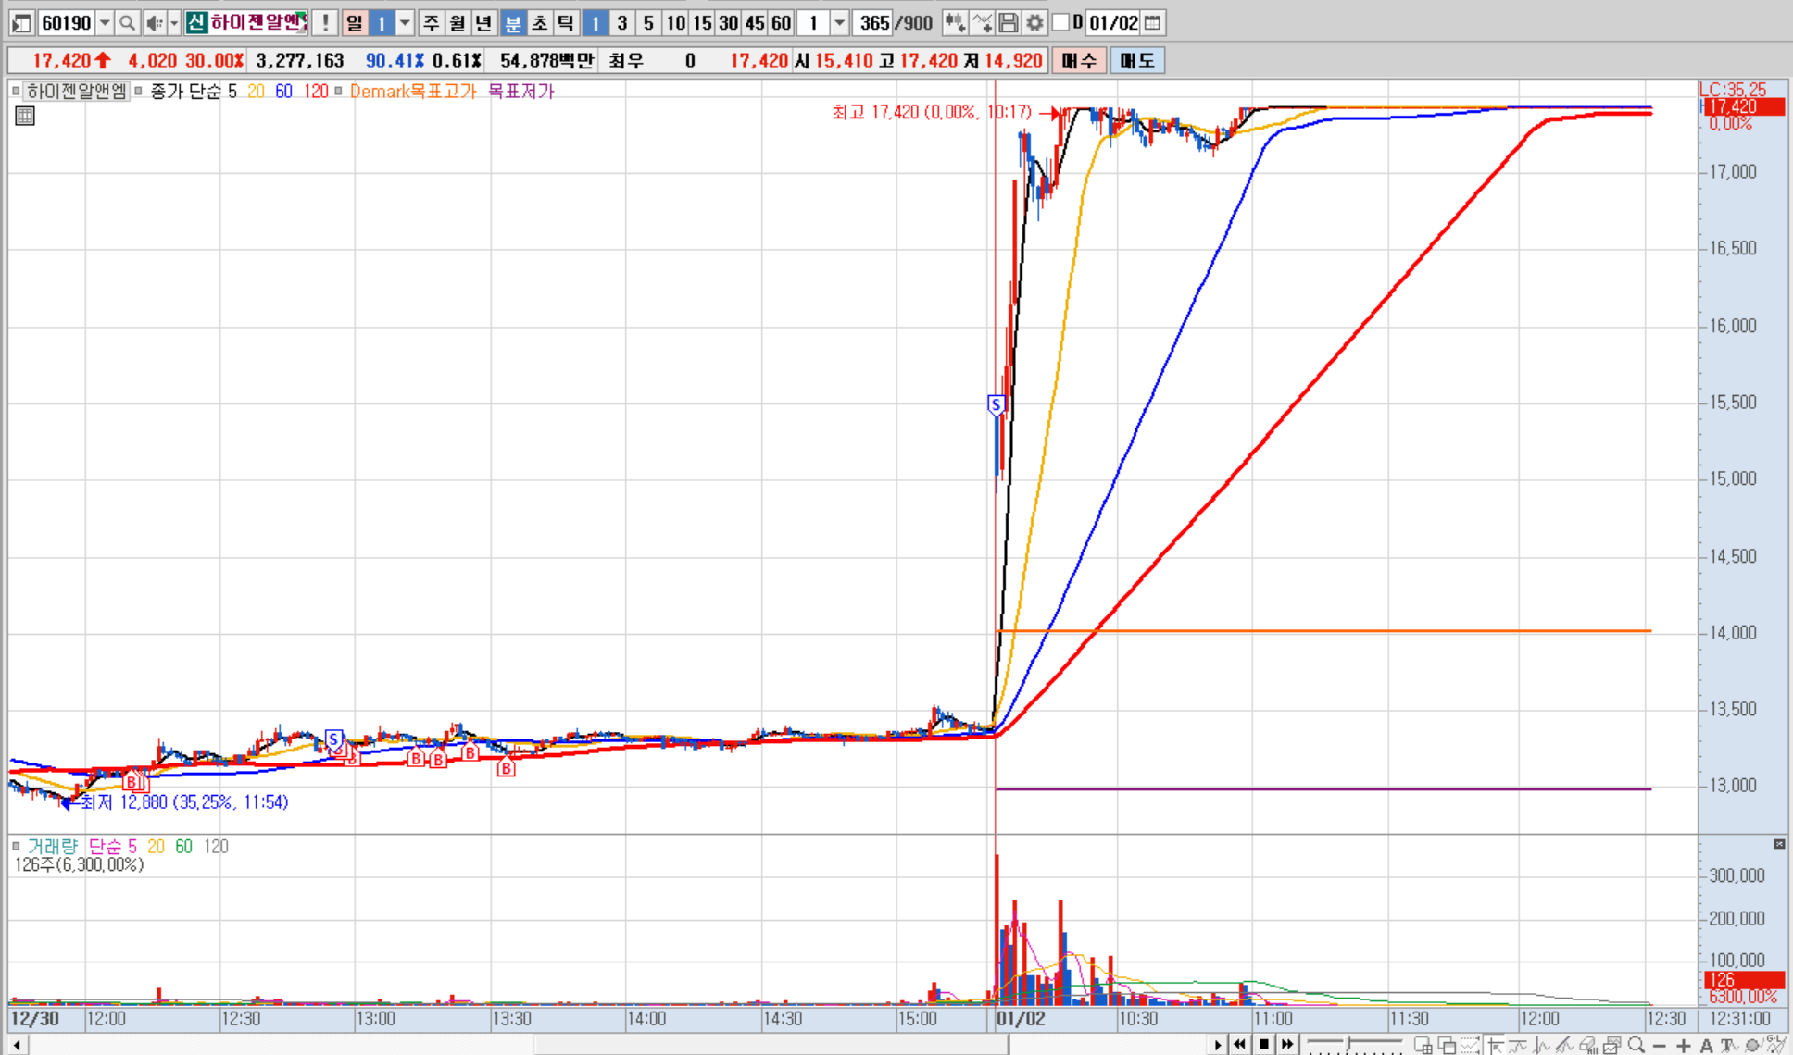Screen dimensions: 1793x1055
Task: Click the data grid icon on chart
Action: coord(25,116)
